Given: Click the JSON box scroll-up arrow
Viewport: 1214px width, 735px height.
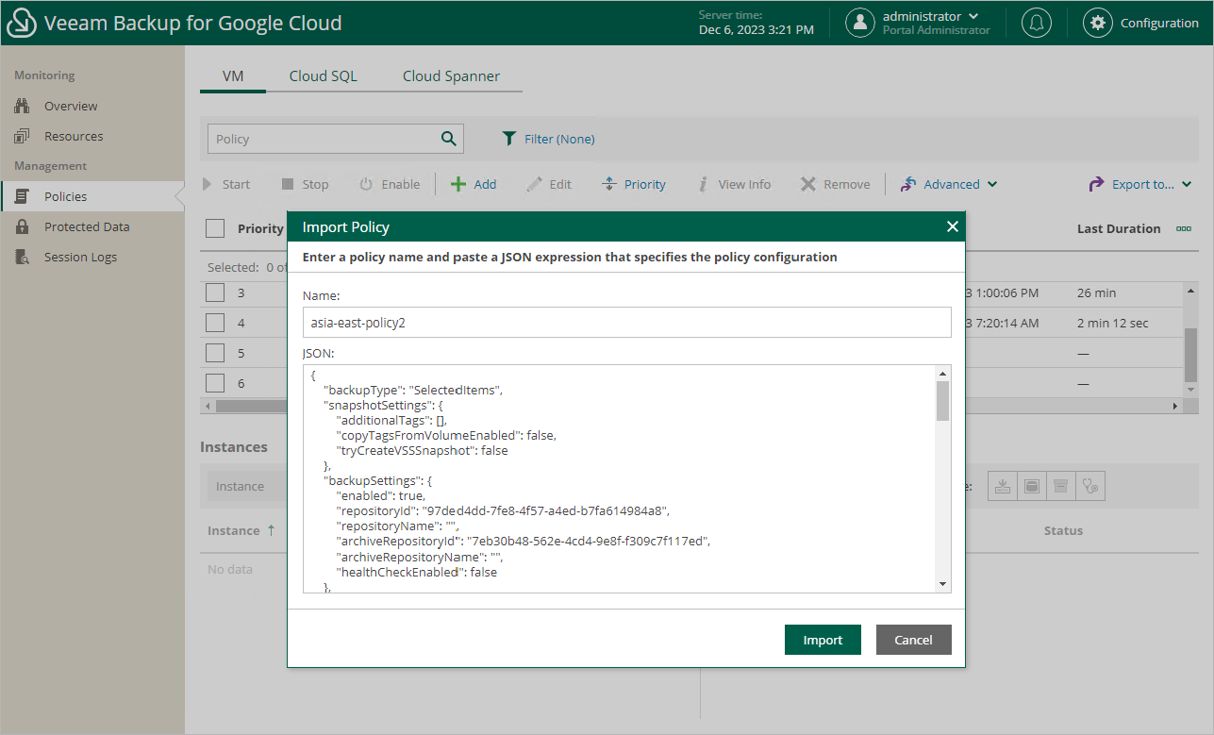Looking at the screenshot, I should [x=942, y=373].
